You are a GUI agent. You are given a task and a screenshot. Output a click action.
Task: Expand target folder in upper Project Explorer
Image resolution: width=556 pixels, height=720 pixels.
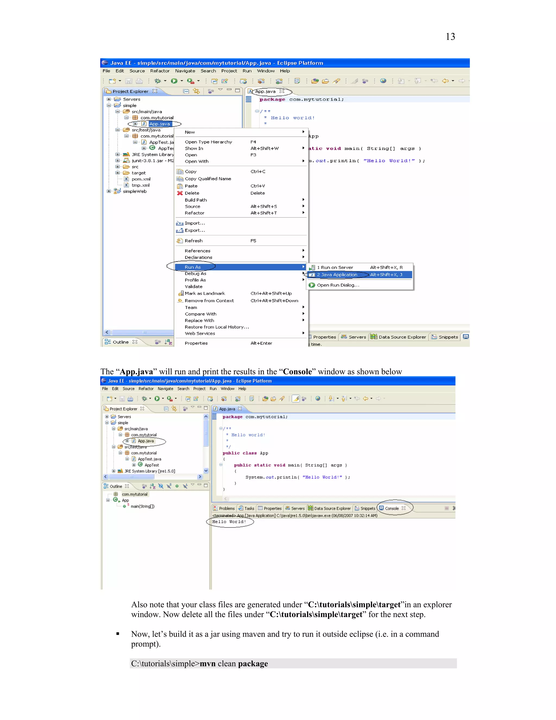(118, 173)
